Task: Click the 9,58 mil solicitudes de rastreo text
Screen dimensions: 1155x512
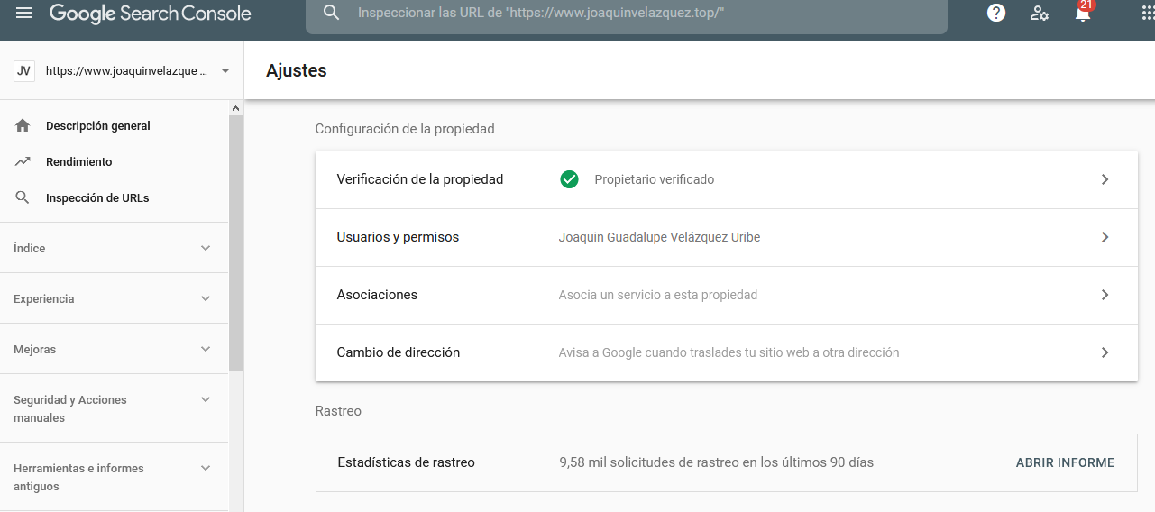Action: [717, 462]
